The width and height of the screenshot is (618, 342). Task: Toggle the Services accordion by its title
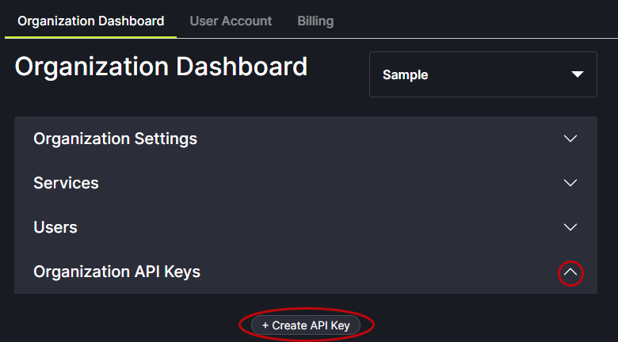(66, 183)
